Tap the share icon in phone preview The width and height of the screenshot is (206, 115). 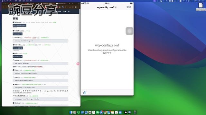[x=85, y=93]
